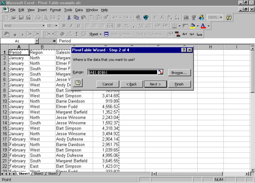Launch the Chart Wizard icon

[186, 17]
